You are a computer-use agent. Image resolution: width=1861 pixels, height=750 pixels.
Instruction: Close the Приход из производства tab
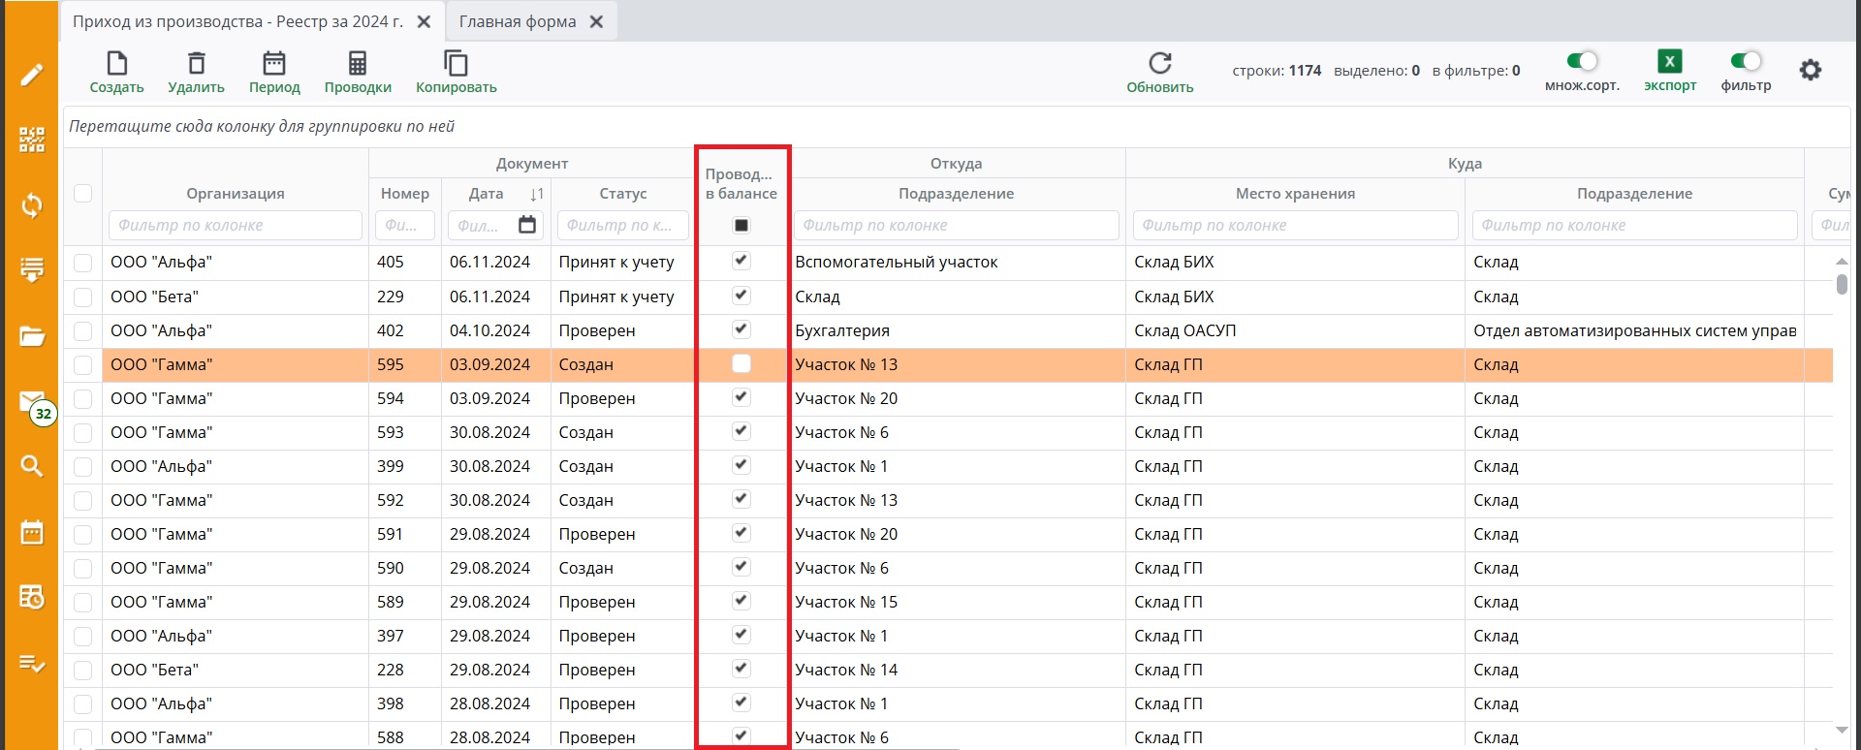coord(424,21)
